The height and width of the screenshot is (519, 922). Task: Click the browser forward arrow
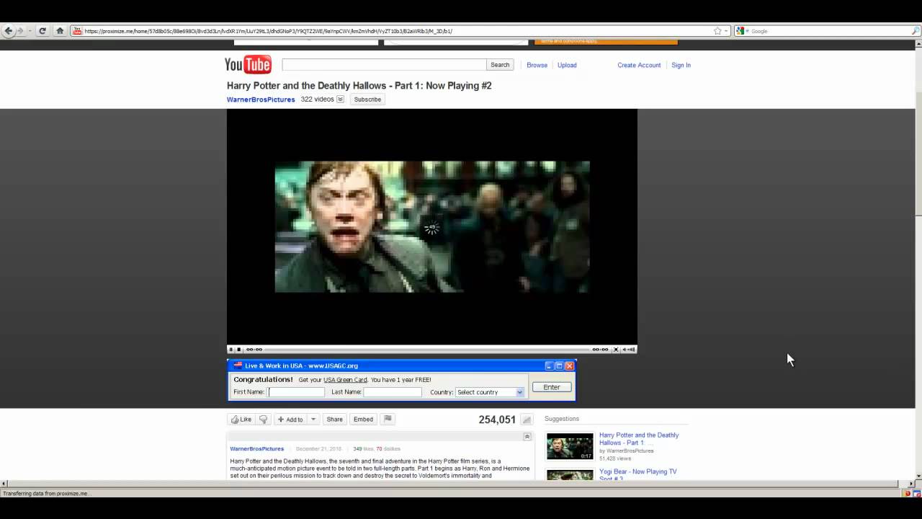coord(20,31)
